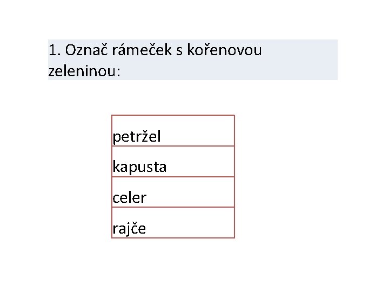Click the word kořenovou in the question
Screen dimensions: 389x292
pos(224,50)
